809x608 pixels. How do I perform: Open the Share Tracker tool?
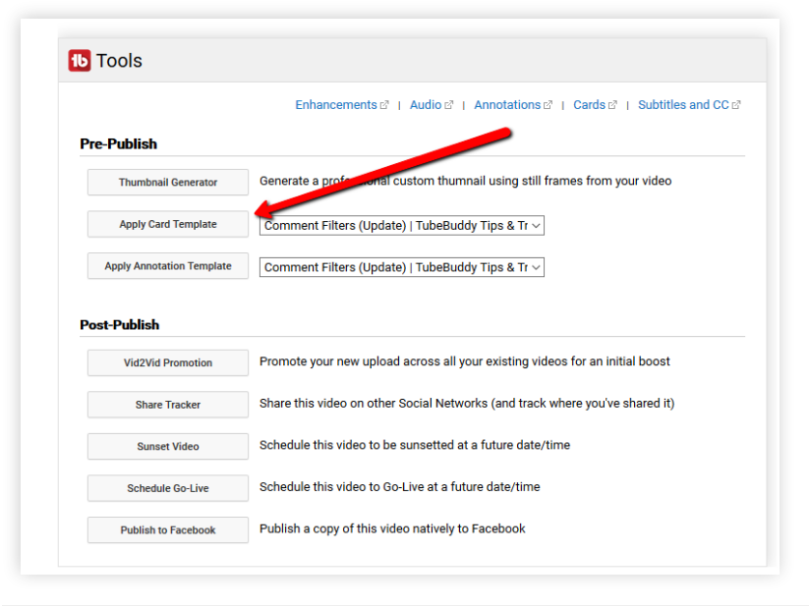coord(167,405)
